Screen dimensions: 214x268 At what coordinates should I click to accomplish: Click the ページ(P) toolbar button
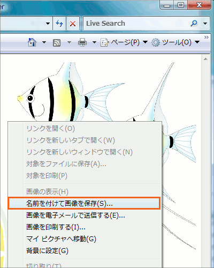[120, 42]
